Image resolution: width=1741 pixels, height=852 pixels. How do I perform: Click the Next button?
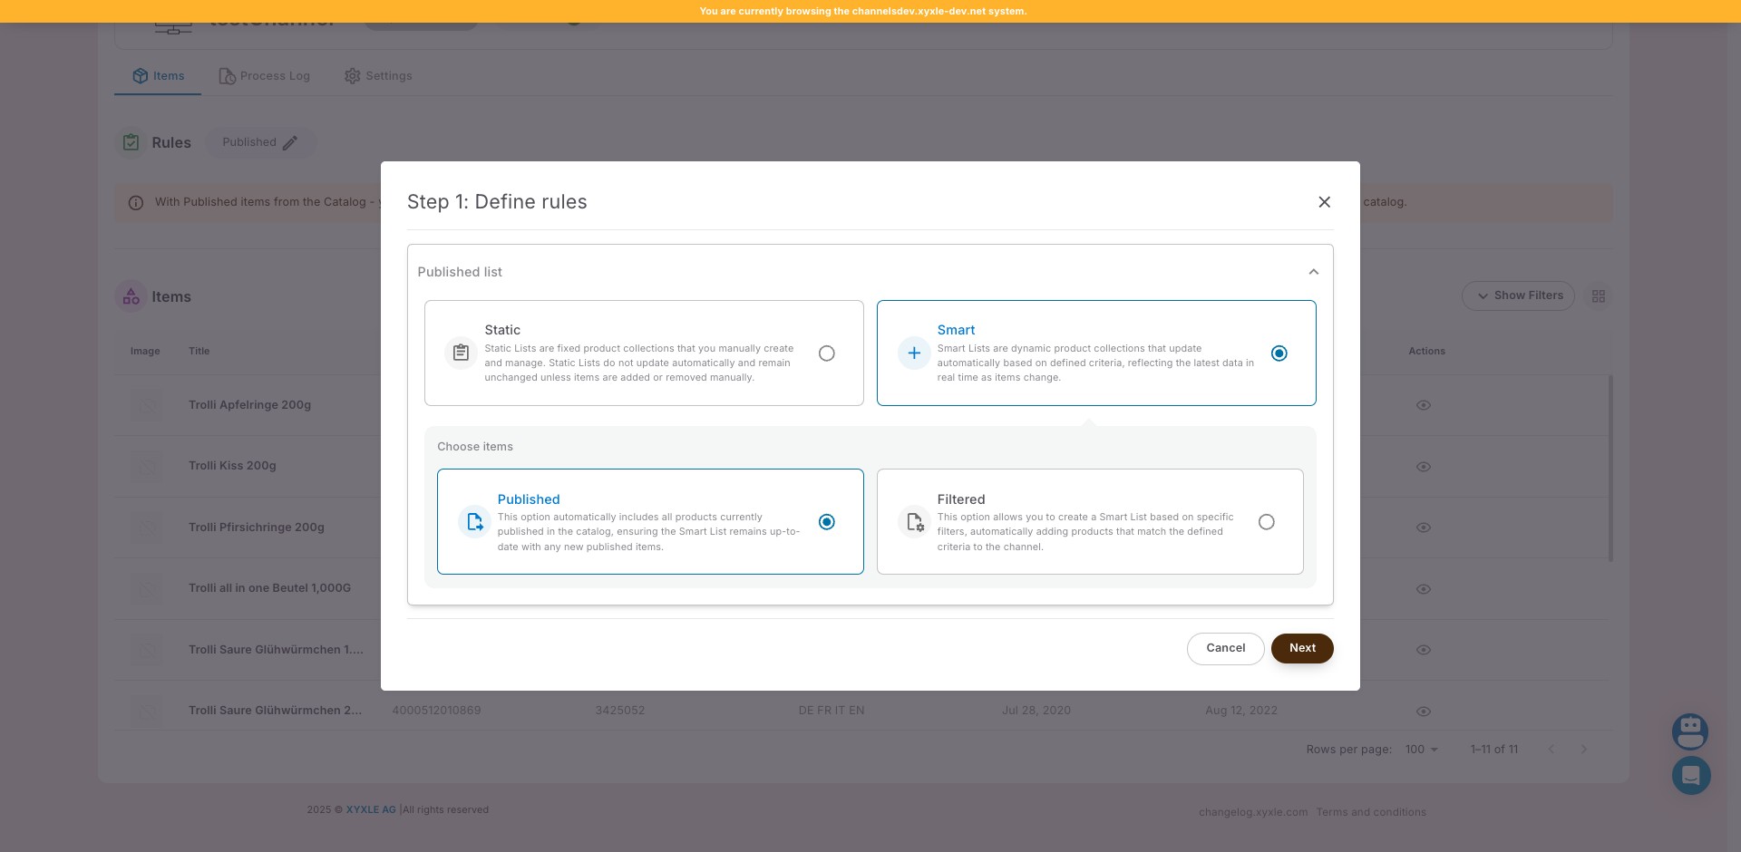click(1301, 648)
